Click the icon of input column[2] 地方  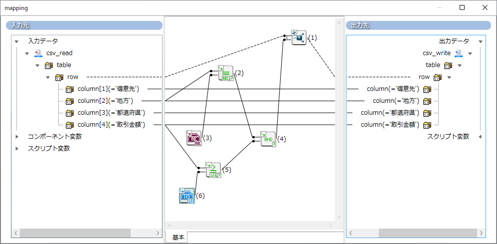pos(69,101)
